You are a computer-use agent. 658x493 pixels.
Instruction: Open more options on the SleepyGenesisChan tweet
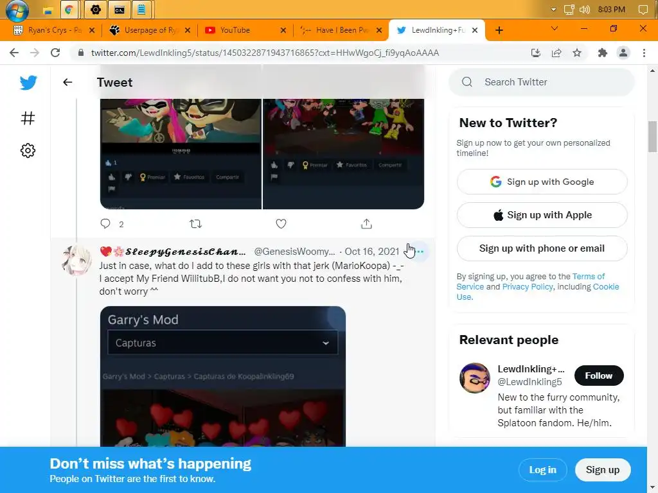[x=420, y=252]
